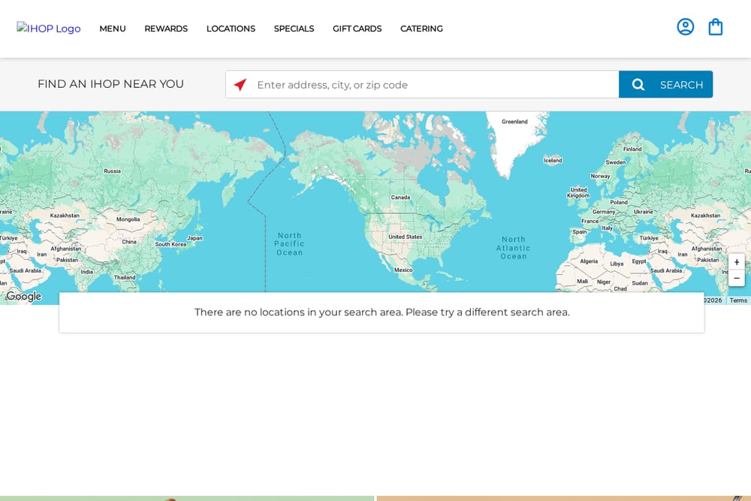This screenshot has width=751, height=501.
Task: Click the no locations message text
Action: (x=382, y=312)
